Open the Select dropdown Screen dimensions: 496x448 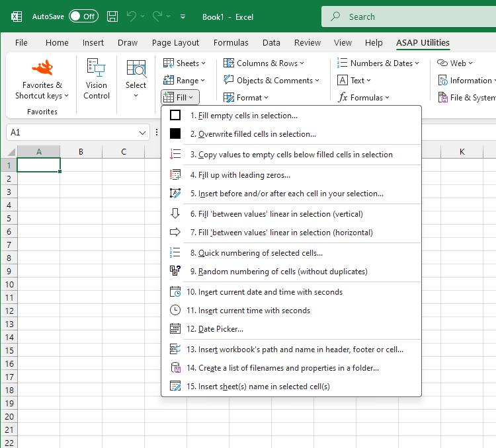(136, 79)
